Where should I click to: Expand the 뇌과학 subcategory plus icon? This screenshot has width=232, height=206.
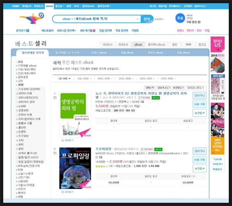coord(17,106)
